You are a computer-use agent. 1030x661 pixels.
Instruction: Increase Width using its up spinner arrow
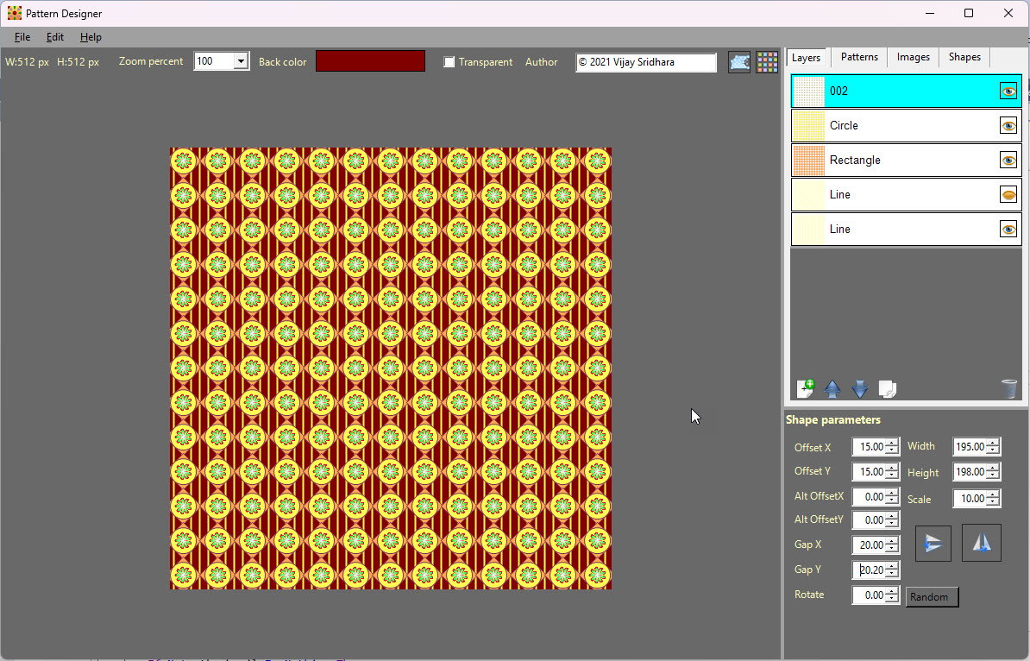[993, 442]
